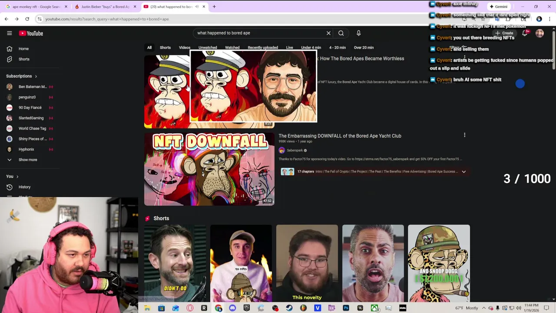Go back with the browser back arrow
The height and width of the screenshot is (313, 556).
click(6, 19)
